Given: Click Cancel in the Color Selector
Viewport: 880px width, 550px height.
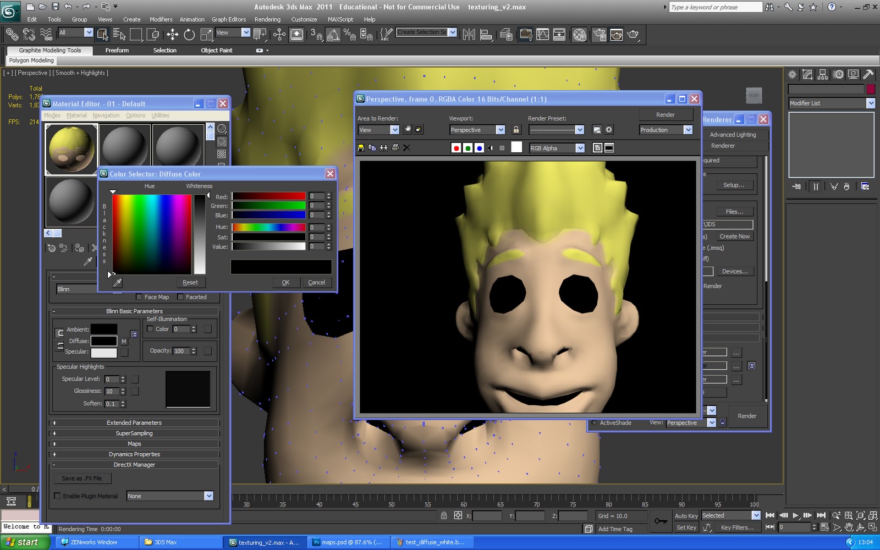Looking at the screenshot, I should pos(316,282).
